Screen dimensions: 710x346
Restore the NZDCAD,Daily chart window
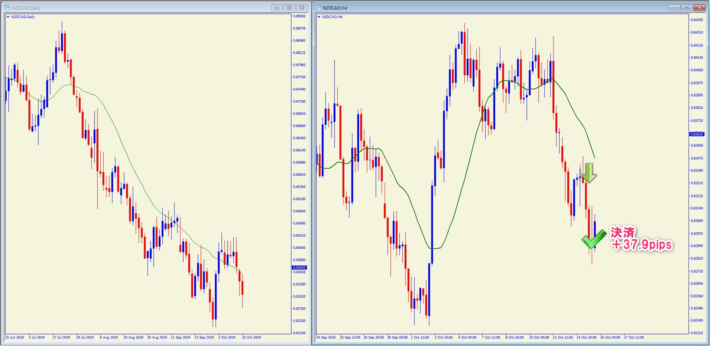tap(289, 8)
